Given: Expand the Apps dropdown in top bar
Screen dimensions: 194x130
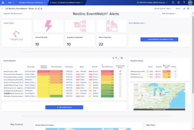Looking at the screenshot, I should pos(11,3).
